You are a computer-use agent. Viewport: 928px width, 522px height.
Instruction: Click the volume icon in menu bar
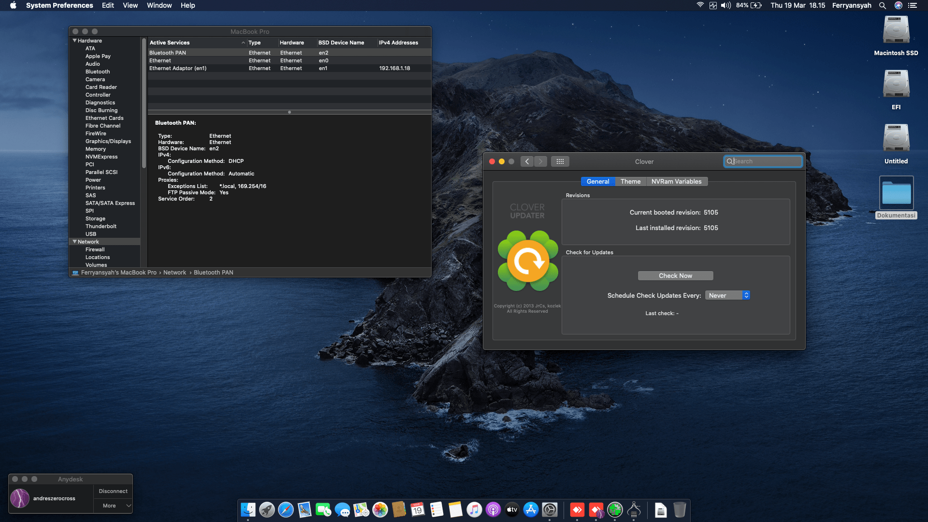[726, 5]
